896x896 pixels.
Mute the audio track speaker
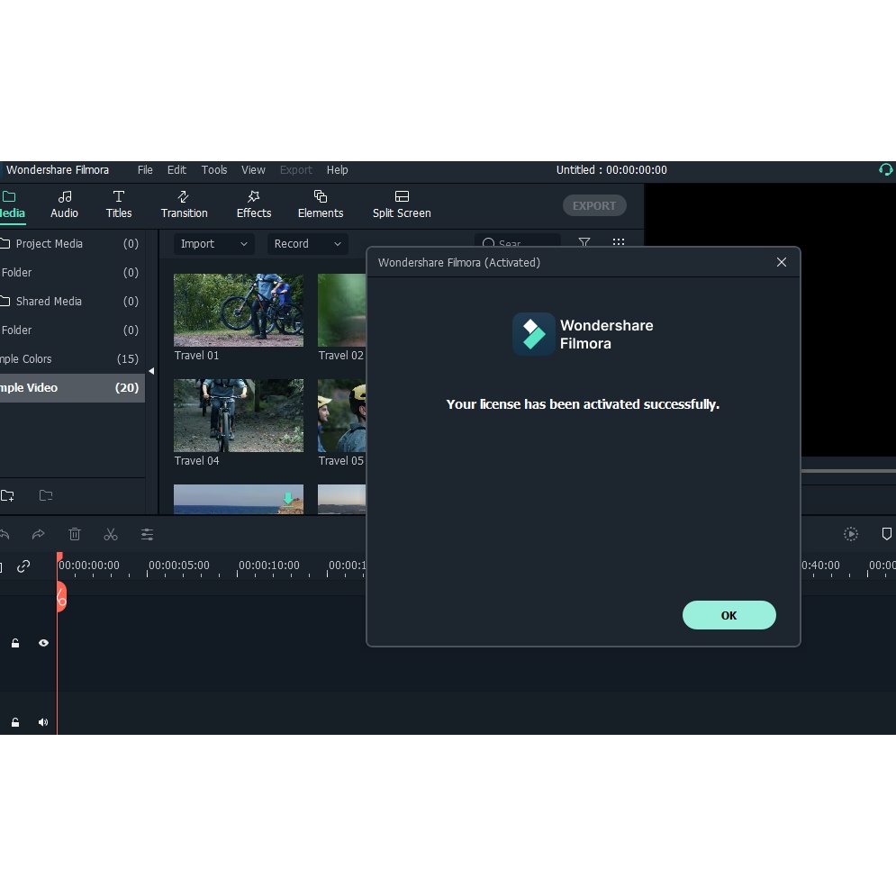(x=43, y=722)
